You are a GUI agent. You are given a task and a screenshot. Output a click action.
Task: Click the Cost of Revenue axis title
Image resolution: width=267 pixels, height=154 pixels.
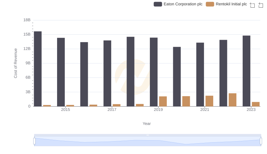[x=15, y=63]
